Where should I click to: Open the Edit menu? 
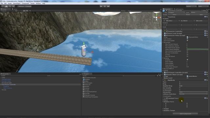5,4
